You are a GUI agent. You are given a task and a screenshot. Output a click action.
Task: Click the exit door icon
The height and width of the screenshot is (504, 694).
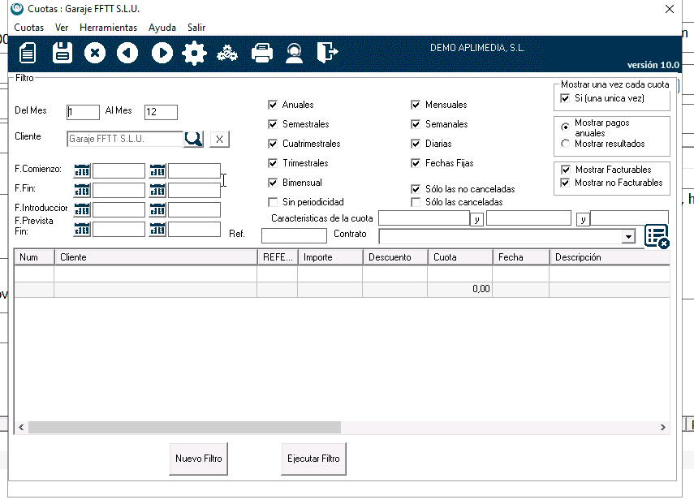[327, 54]
